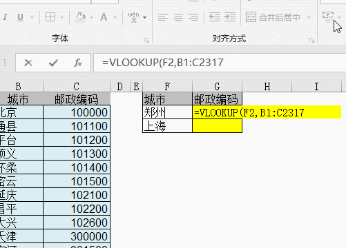
Task: Select cell with value 101300
Action: pos(77,154)
